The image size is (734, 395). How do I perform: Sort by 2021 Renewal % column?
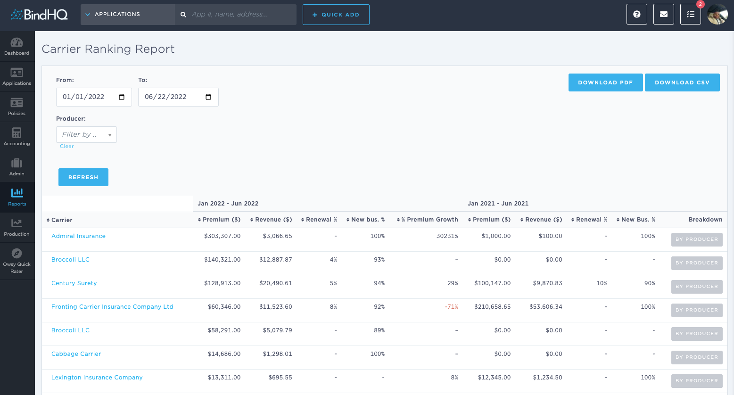pos(589,220)
